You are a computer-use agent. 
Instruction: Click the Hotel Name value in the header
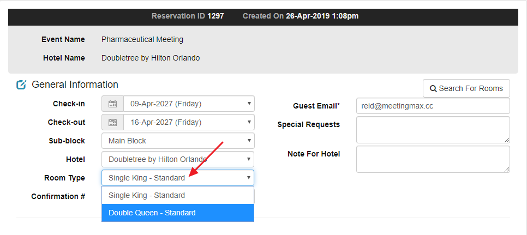[151, 58]
